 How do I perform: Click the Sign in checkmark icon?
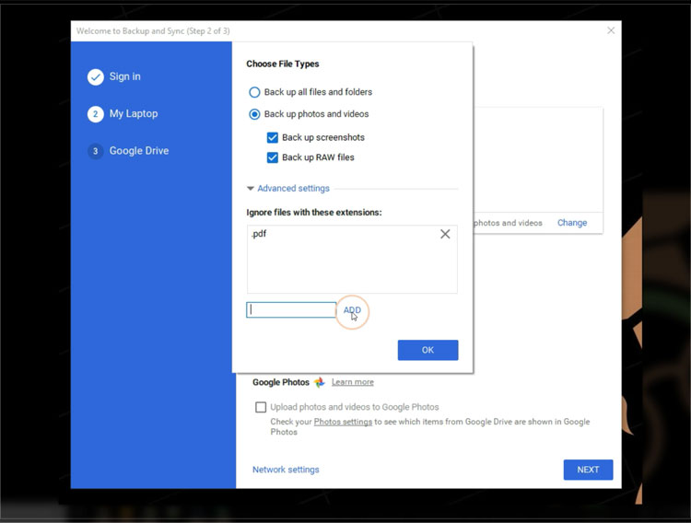tap(95, 76)
